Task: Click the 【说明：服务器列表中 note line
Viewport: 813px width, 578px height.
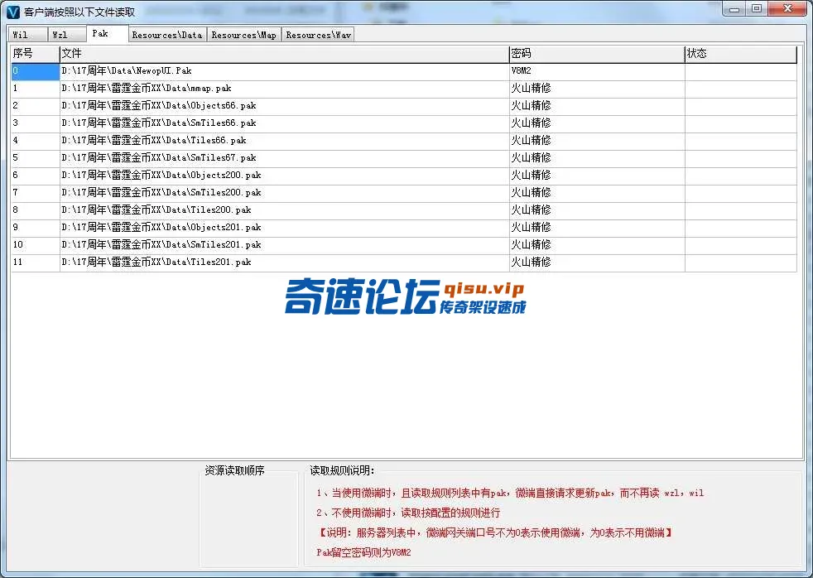Action: [495, 533]
